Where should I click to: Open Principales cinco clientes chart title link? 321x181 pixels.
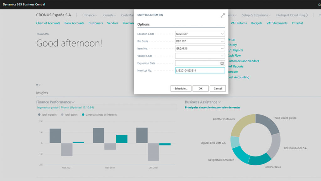[213, 107]
